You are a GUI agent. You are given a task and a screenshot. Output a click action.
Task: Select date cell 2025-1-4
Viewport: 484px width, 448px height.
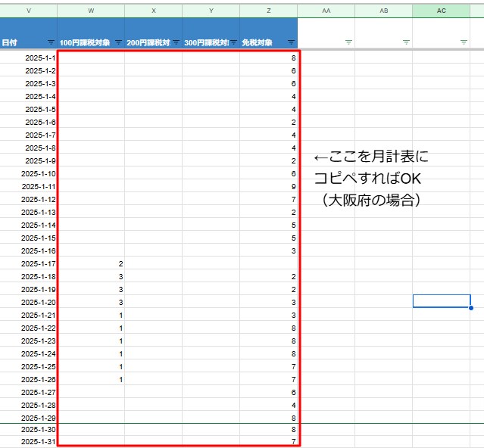[x=28, y=97]
